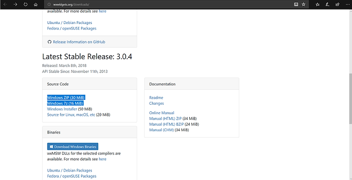Add page to favorites star icon
Screen dimensions: 352x180
[304, 4]
